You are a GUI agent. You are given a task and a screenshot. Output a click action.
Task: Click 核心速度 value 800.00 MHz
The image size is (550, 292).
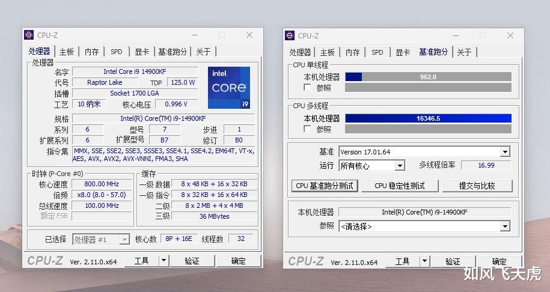(102, 184)
